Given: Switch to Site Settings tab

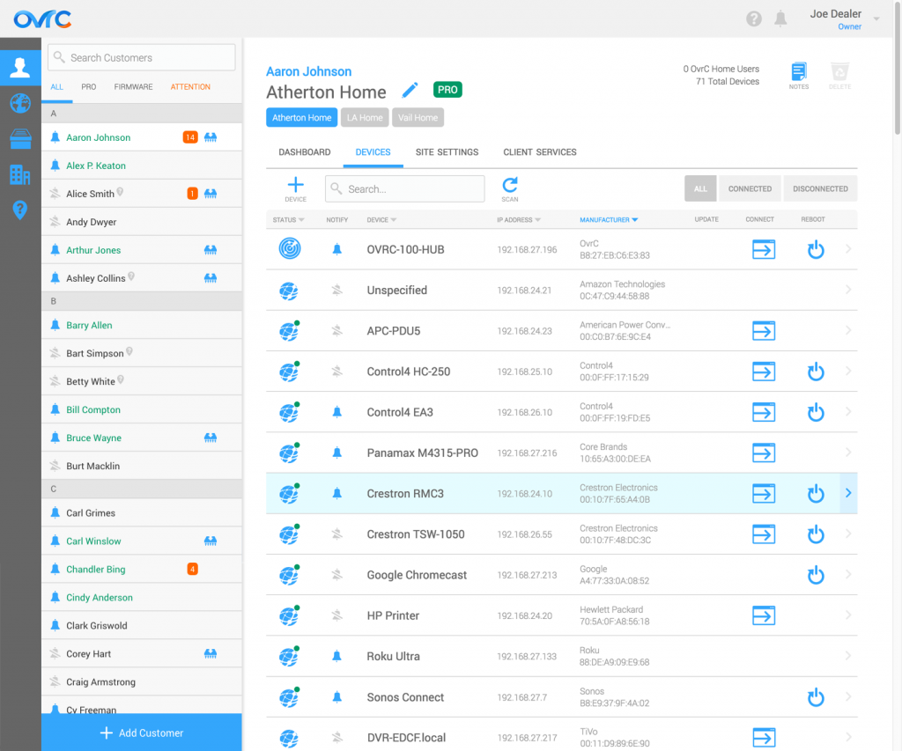Looking at the screenshot, I should (447, 152).
